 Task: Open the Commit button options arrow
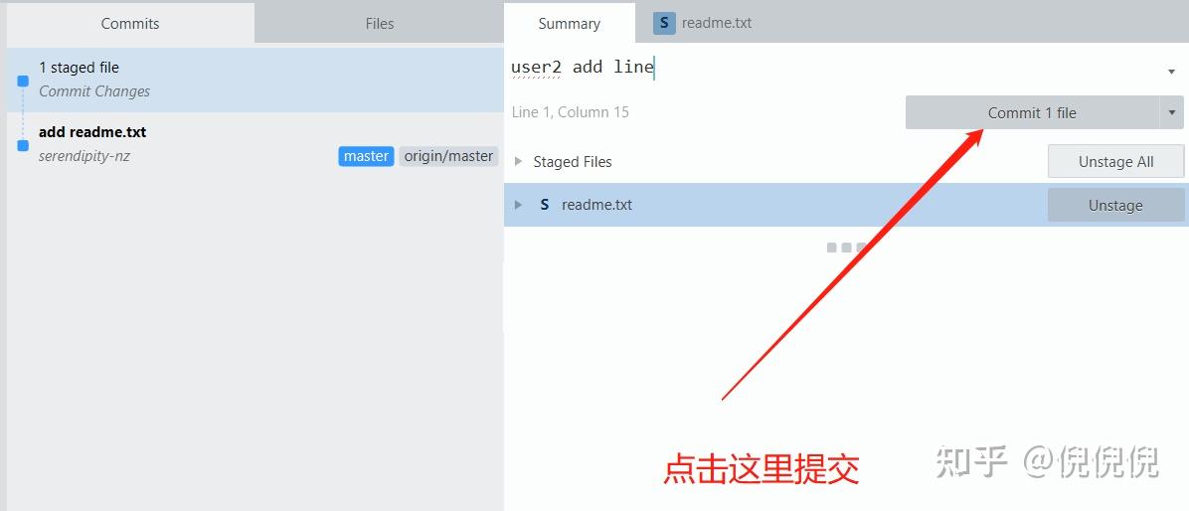pyautogui.click(x=1171, y=112)
